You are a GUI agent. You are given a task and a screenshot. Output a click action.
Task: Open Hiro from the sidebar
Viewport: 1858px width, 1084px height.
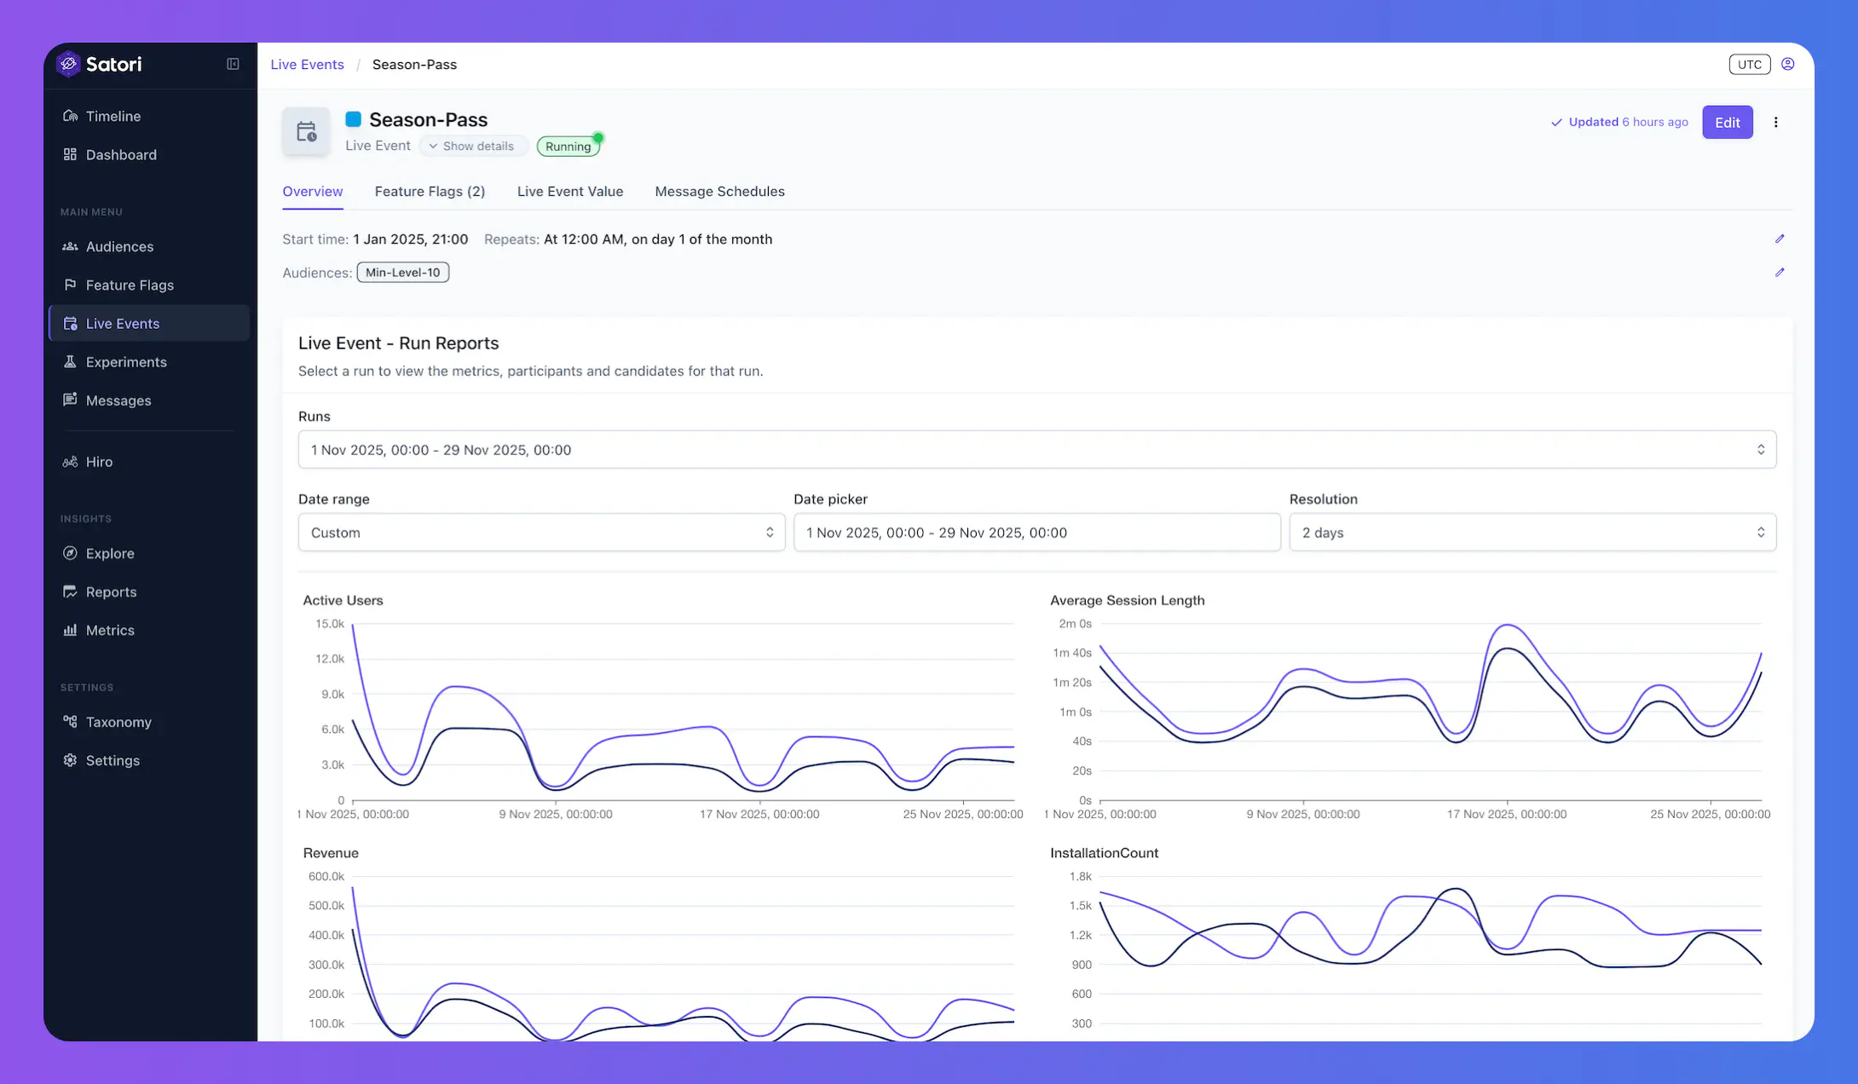point(99,462)
